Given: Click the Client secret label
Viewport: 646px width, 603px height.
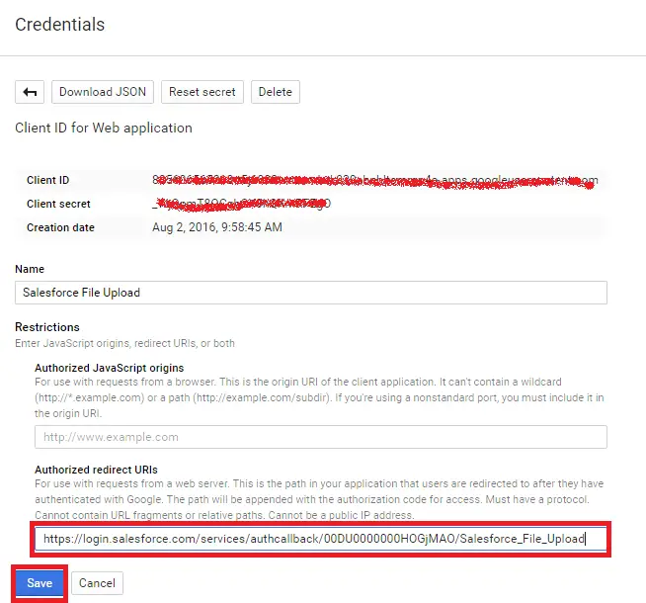Looking at the screenshot, I should [58, 204].
